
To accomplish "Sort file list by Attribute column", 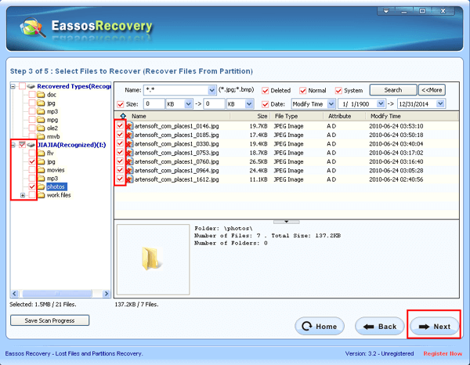I will coord(339,116).
